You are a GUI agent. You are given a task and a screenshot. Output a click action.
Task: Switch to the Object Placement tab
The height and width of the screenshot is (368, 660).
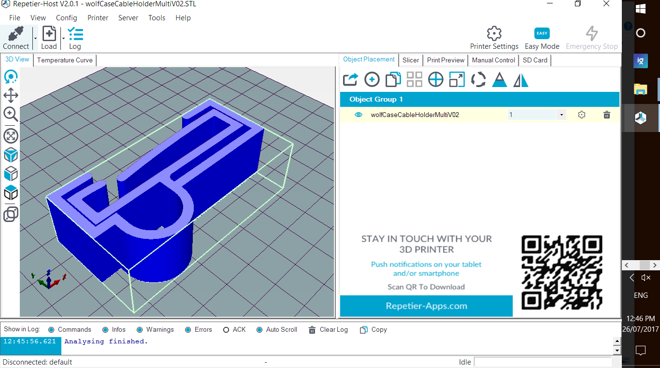[369, 59]
